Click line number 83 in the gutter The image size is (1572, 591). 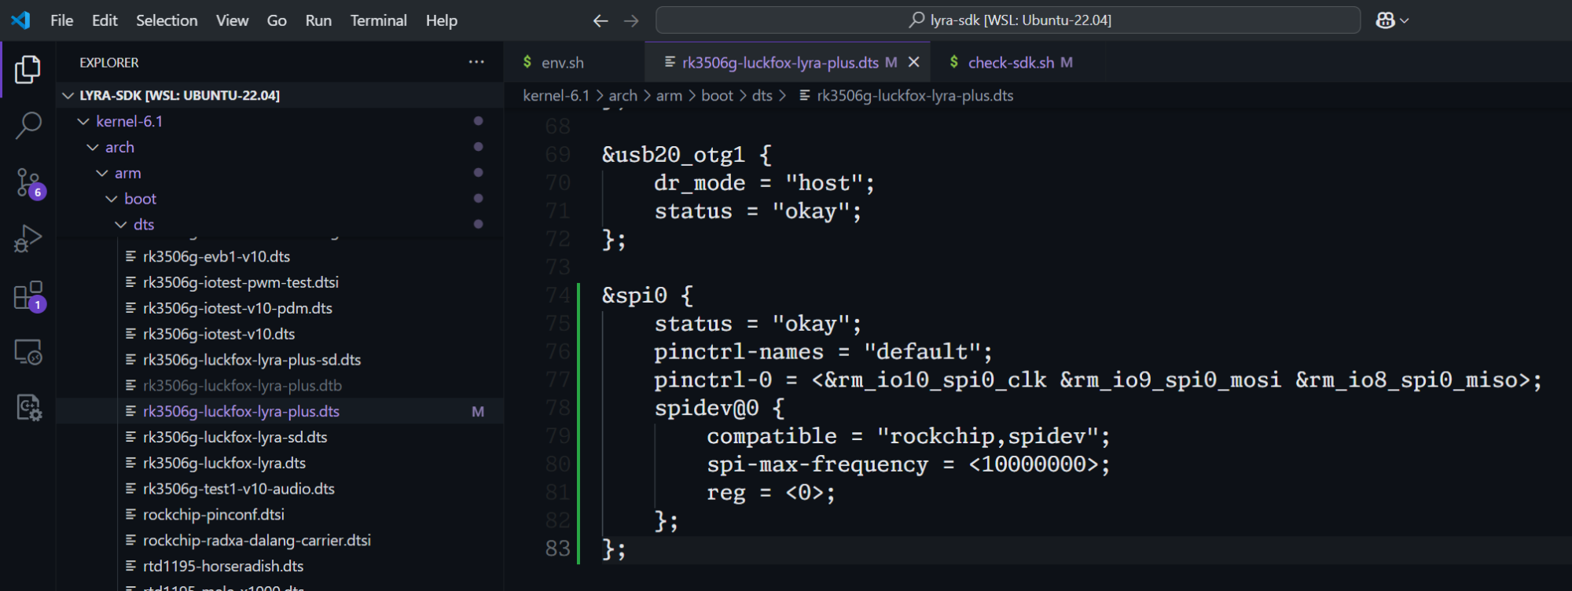[x=557, y=549]
